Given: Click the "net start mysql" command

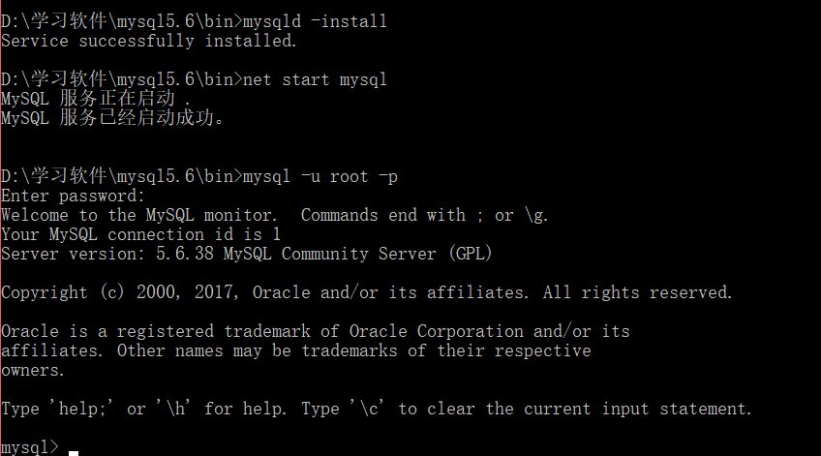Looking at the screenshot, I should (315, 79).
